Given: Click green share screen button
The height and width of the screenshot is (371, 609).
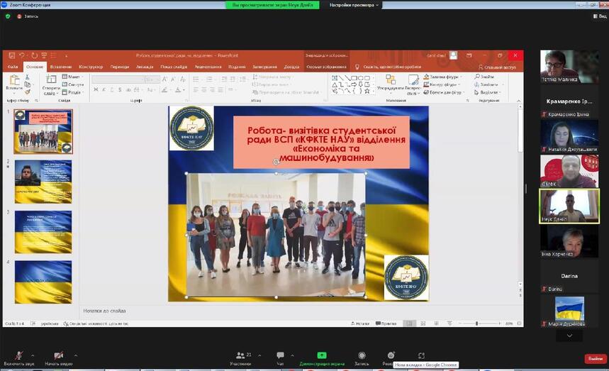Looking at the screenshot, I should 322,358.
